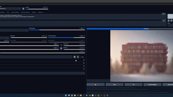Screen dimensions: 173x97
Task: Click the Save button below the preview
Action: click(115, 85)
